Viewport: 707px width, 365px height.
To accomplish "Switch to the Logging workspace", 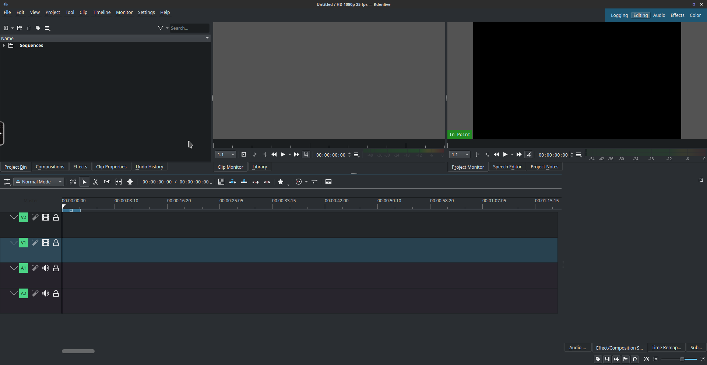I will click(619, 15).
